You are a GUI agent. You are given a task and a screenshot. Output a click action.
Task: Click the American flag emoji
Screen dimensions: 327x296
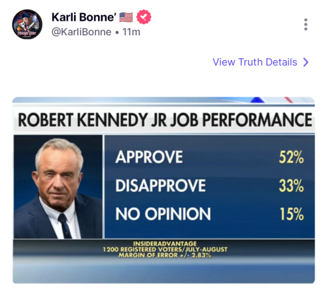point(126,17)
